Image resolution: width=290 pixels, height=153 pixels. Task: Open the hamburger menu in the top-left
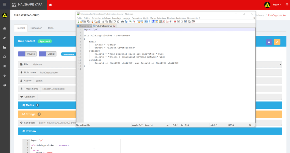5,5
